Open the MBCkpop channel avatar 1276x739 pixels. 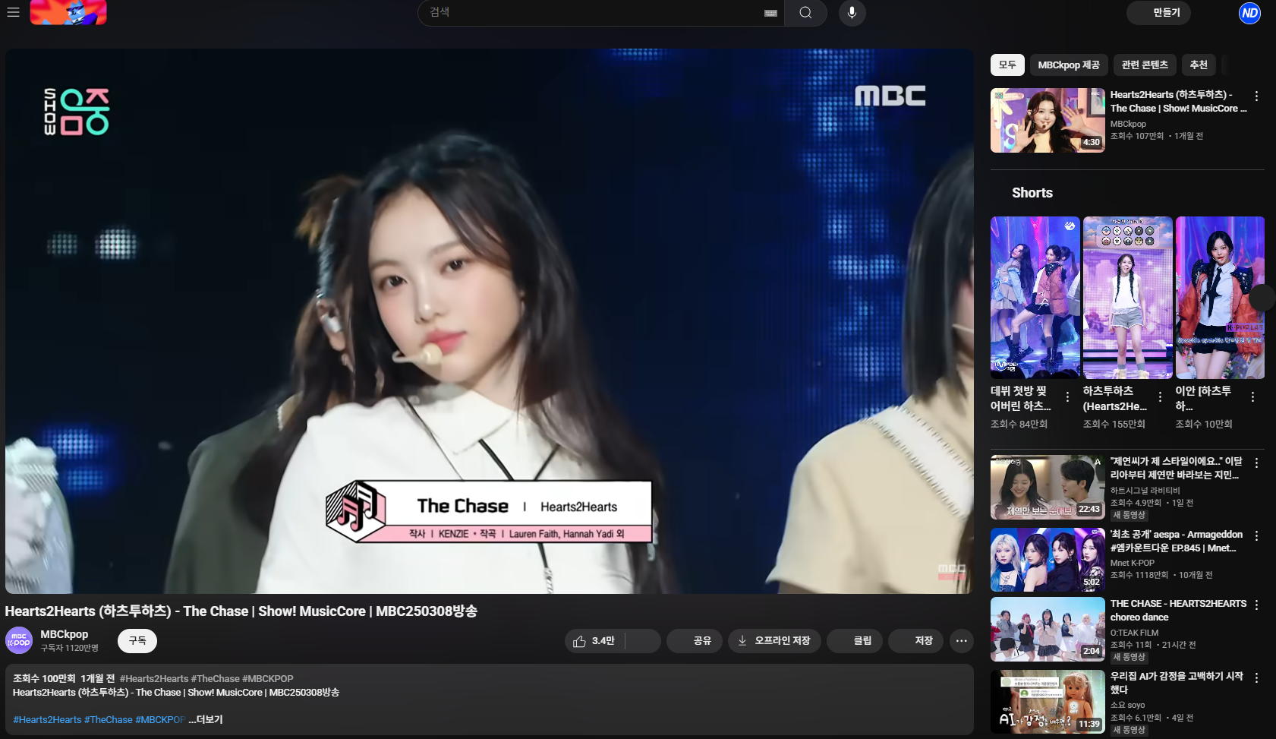coord(19,640)
